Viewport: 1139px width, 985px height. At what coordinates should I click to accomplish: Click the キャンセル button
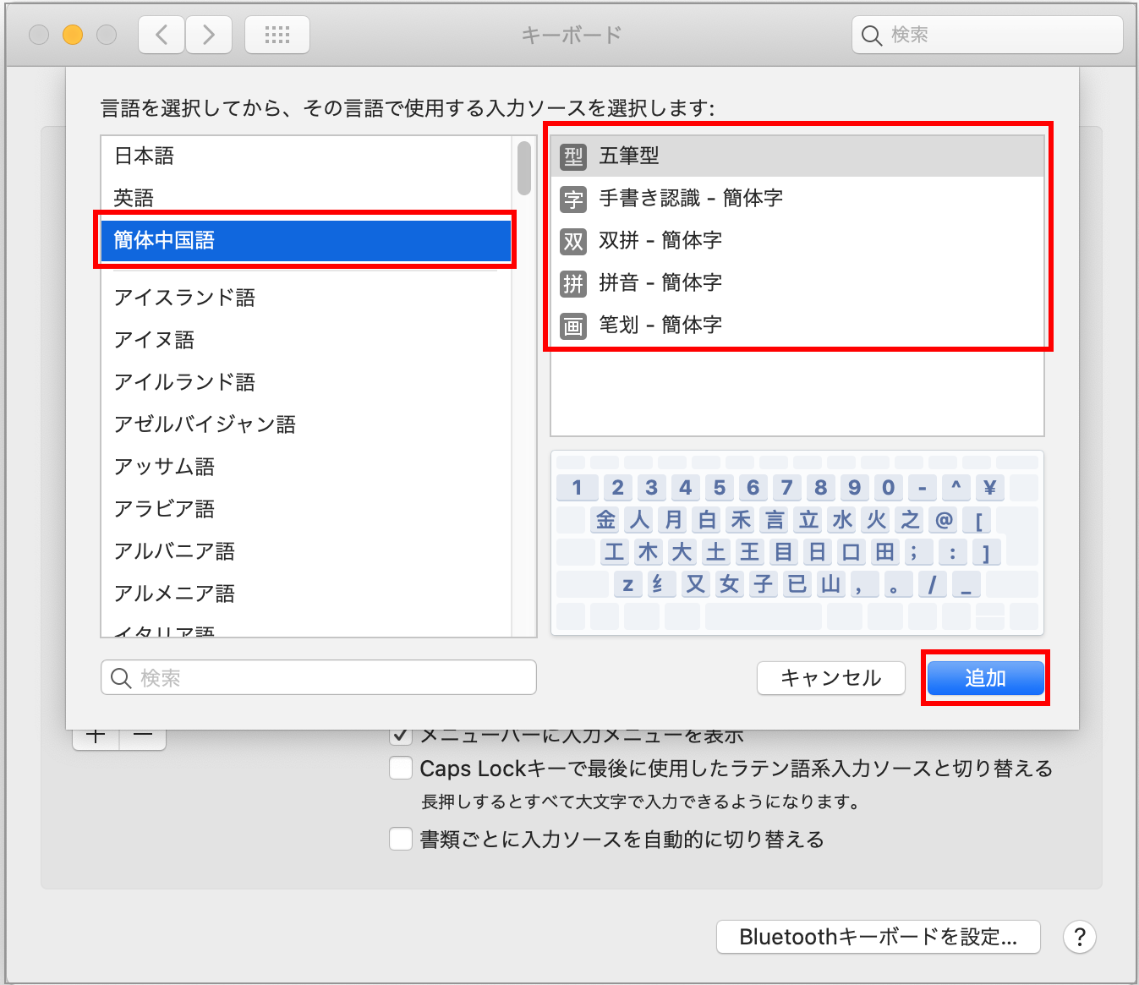(831, 678)
